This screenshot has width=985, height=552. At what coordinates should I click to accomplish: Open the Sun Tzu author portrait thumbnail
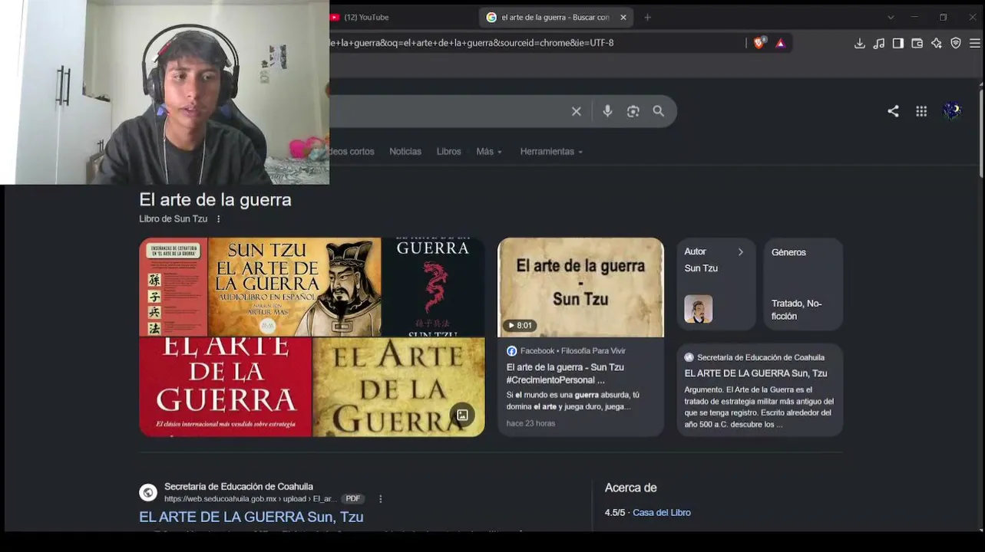pyautogui.click(x=699, y=309)
